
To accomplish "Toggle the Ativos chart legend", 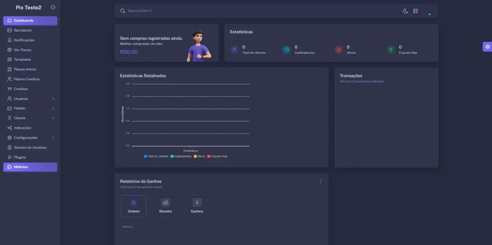I will (x=199, y=156).
